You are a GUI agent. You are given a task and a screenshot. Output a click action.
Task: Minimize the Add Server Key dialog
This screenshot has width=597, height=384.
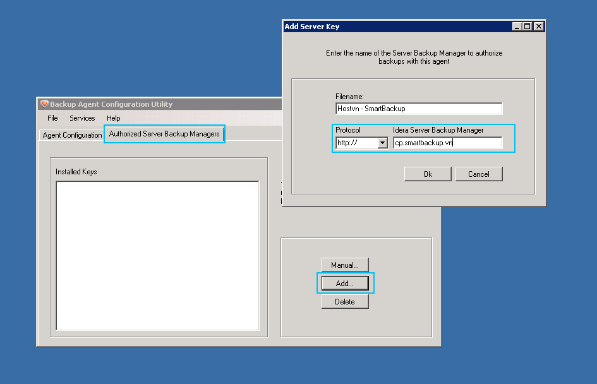pos(517,27)
